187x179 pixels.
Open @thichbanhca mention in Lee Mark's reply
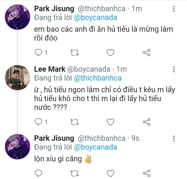98,78
